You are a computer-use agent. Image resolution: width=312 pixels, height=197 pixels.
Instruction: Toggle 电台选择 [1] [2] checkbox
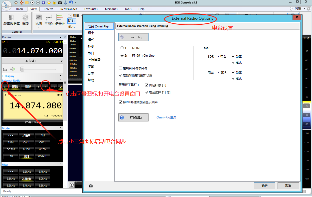[147, 92]
